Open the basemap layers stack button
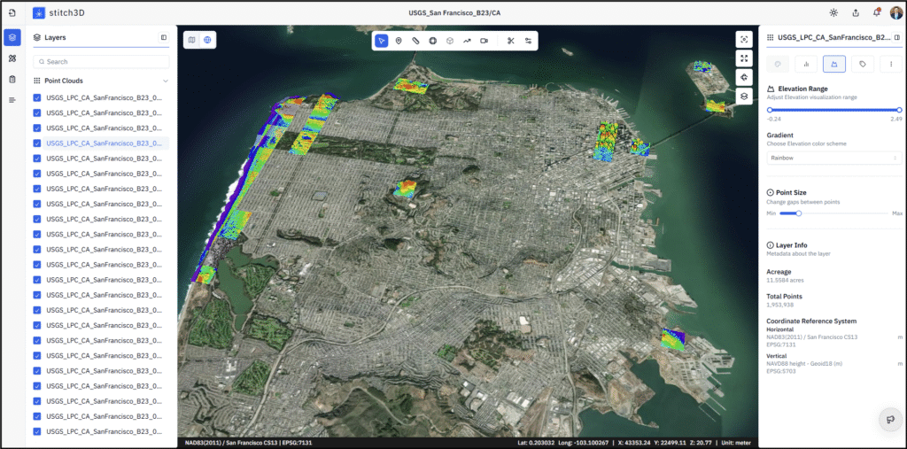Screen dimensions: 907x449 pos(744,97)
